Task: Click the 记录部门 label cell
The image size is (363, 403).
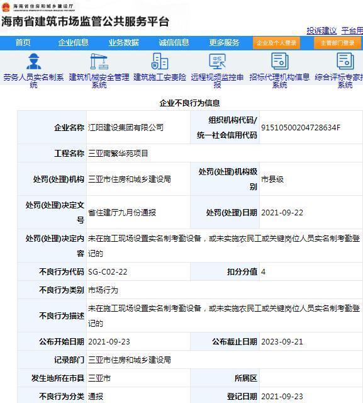Action: point(52,360)
